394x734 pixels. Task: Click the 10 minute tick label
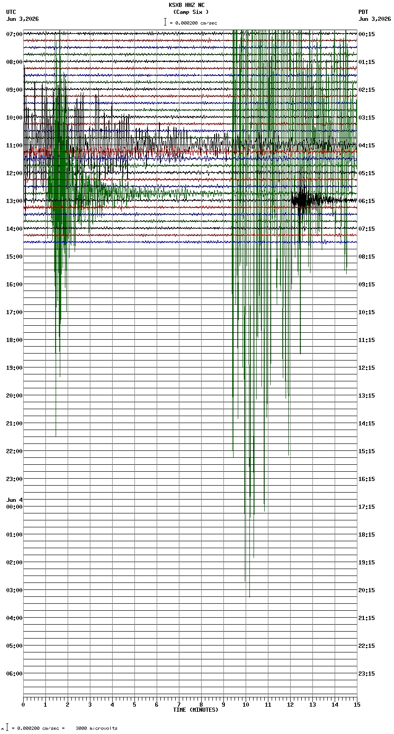pos(246,705)
